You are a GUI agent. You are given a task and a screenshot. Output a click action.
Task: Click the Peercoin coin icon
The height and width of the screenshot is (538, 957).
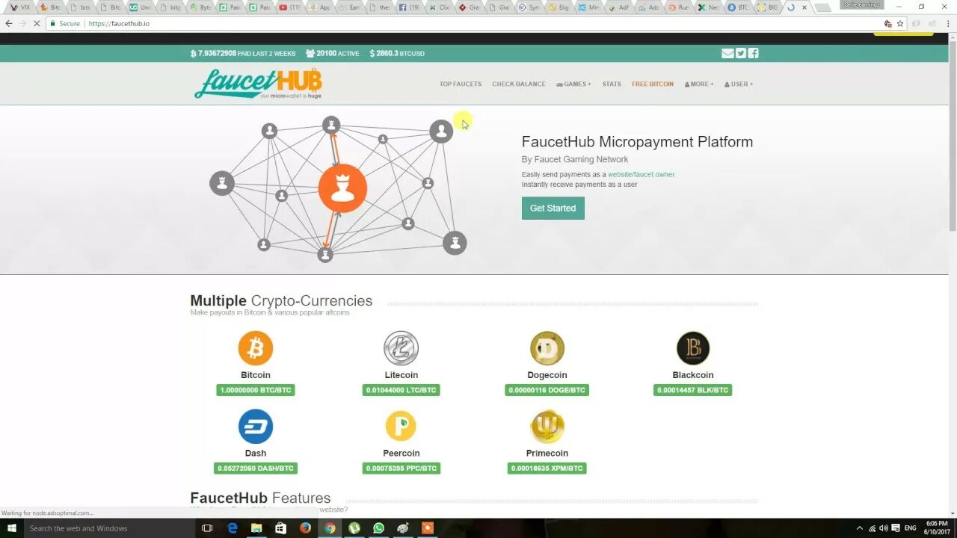click(401, 426)
